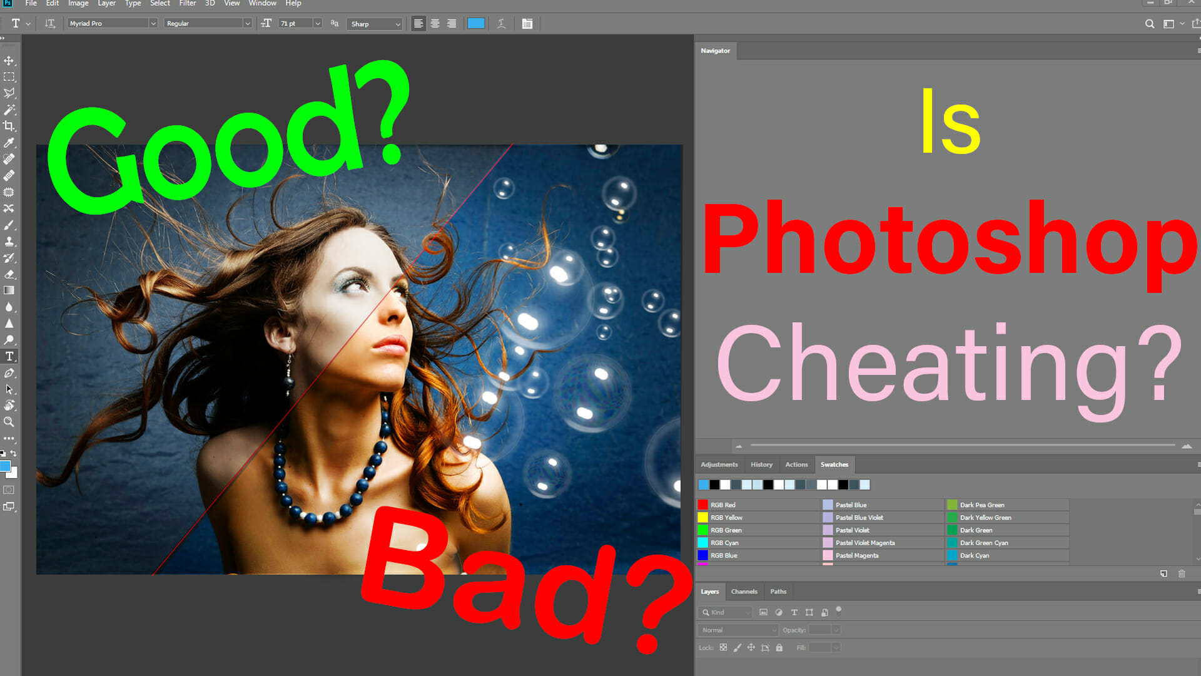
Task: Pick the Dark Pea Green swatch
Action: coord(1007,504)
